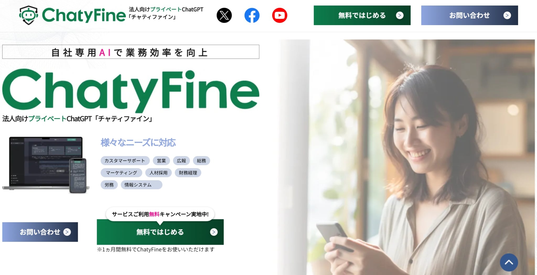Open the X (Twitter) social icon
Viewport: 537px width, 275px height.
coord(224,15)
